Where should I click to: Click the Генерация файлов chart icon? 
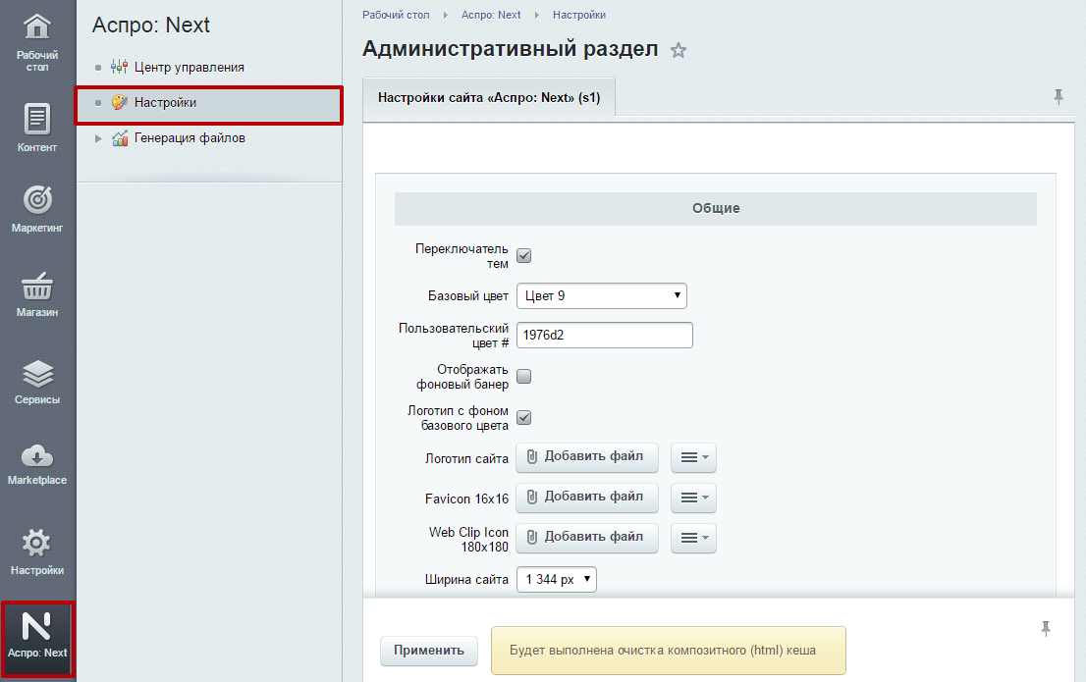coord(120,137)
